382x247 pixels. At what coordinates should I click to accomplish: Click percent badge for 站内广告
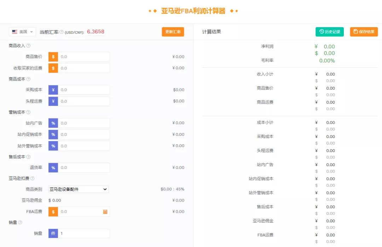(53, 123)
